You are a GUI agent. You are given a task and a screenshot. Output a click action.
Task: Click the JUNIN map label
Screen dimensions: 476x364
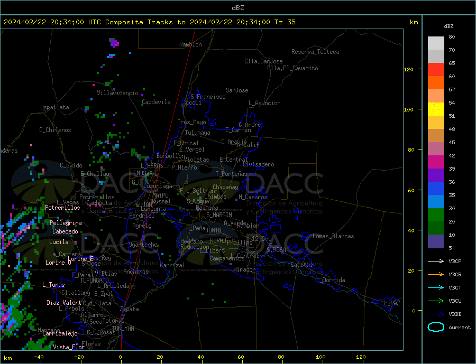(x=214, y=230)
